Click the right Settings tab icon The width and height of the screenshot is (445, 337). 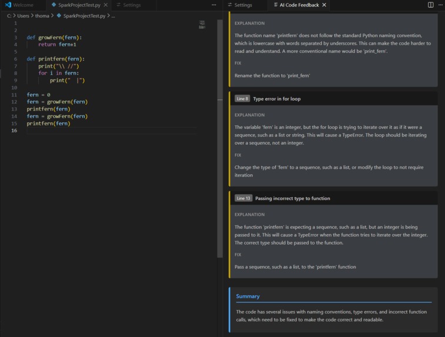coord(230,5)
